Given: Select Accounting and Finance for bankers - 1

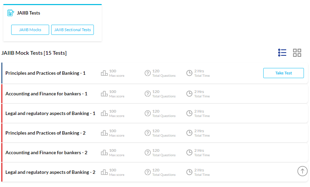Looking at the screenshot, I should point(46,94).
